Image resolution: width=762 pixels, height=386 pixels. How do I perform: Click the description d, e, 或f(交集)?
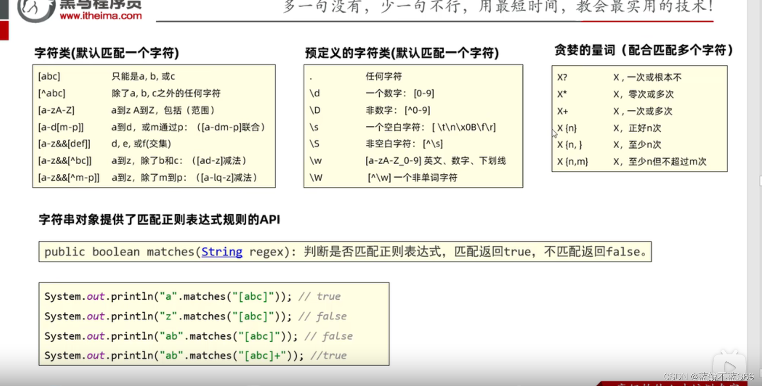pos(141,144)
